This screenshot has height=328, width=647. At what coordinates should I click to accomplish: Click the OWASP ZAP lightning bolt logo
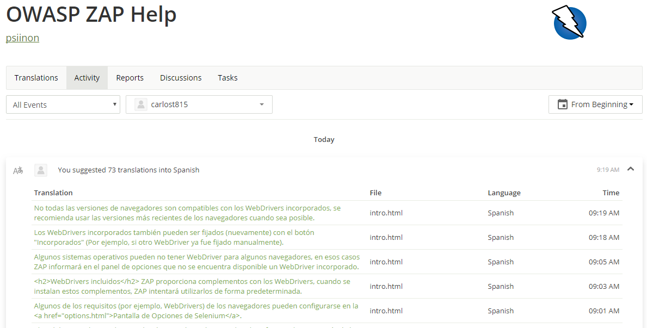[x=569, y=22]
